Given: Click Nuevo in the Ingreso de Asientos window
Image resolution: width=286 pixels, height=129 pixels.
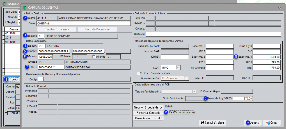Looking at the screenshot, I should 12,79.
